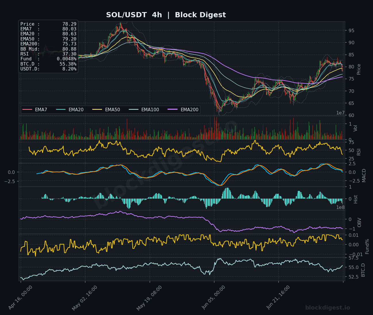Click the OBV axis label

click(x=359, y=222)
